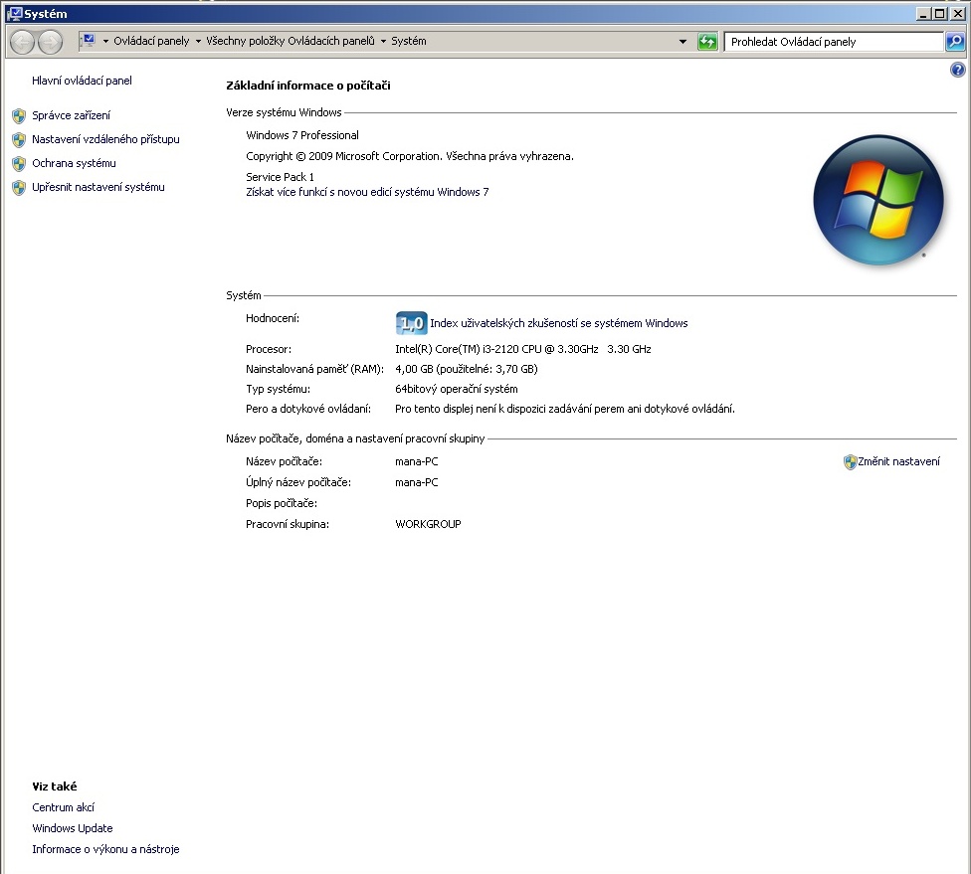
Task: Go to the Ovládací panely breadcrumb
Action: point(150,42)
